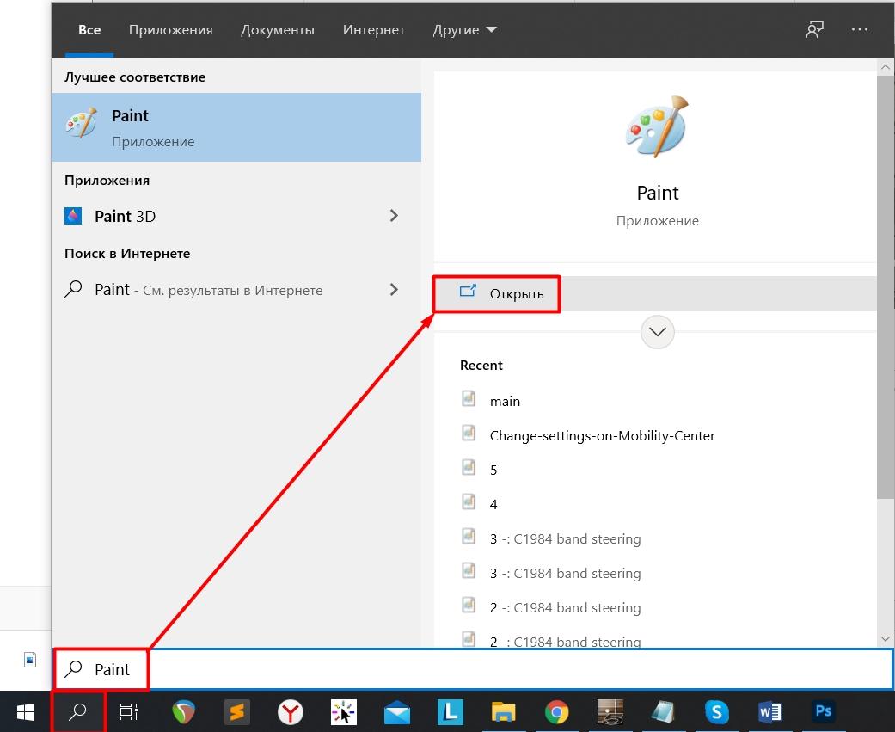Open the brown textured app icon on taskbar
895x732 pixels.
(610, 712)
